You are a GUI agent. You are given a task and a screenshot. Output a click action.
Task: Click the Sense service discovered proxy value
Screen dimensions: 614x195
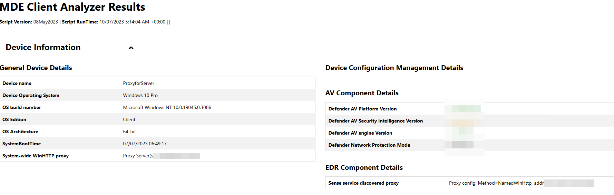pyautogui.click(x=522, y=183)
